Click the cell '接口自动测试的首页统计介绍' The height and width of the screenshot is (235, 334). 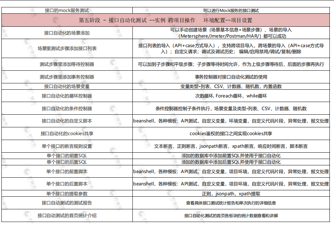[67, 216]
